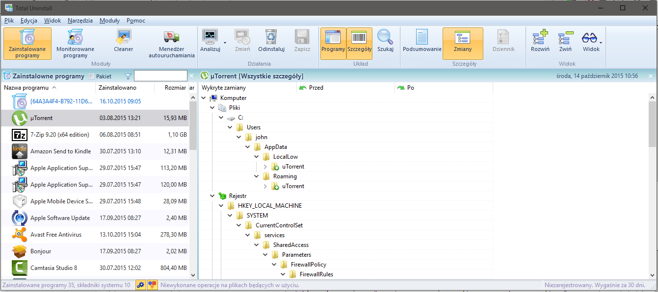Open the Widok menu in the menu bar
Image resolution: width=658 pixels, height=292 pixels.
[x=53, y=21]
